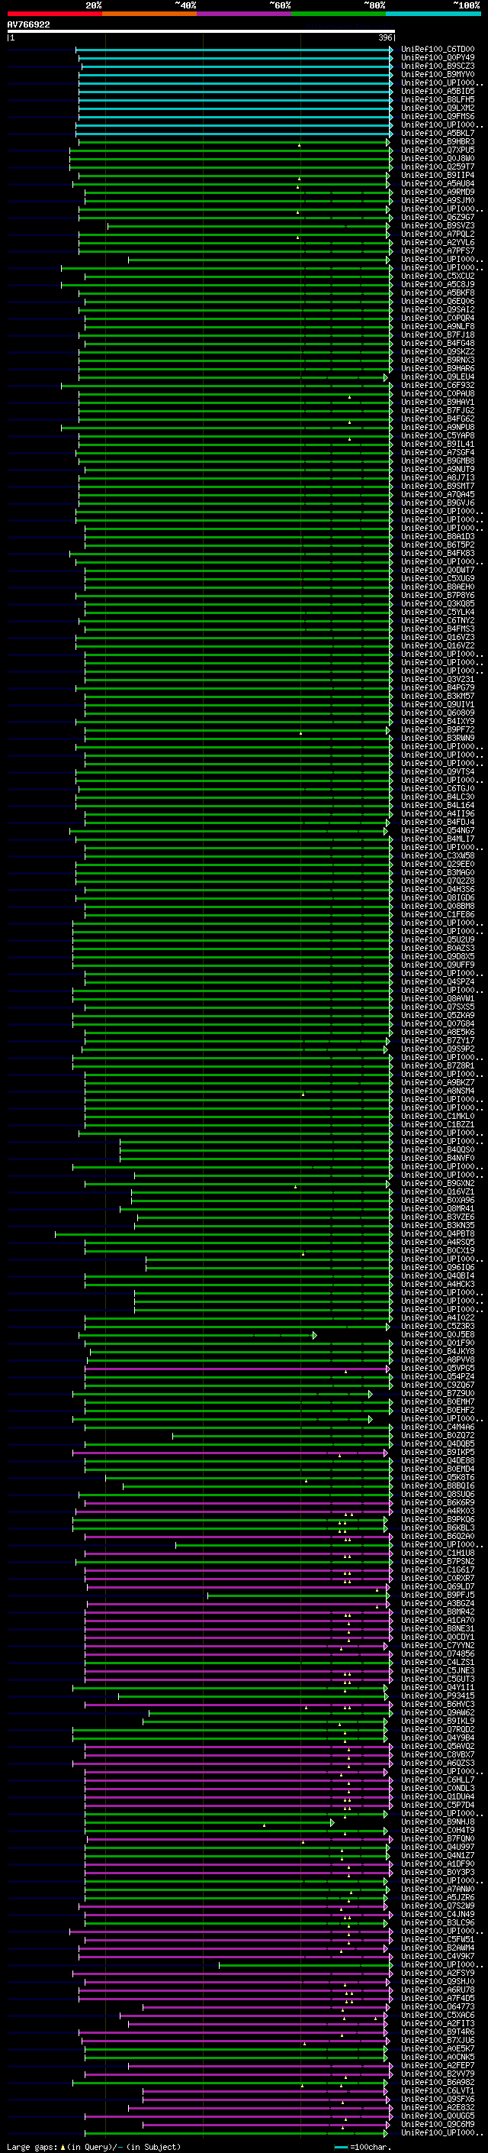Viewport: 488px width, 2153px height.
Task: Select UniRef100_B9IKP5 label
Action: pos(437,1453)
